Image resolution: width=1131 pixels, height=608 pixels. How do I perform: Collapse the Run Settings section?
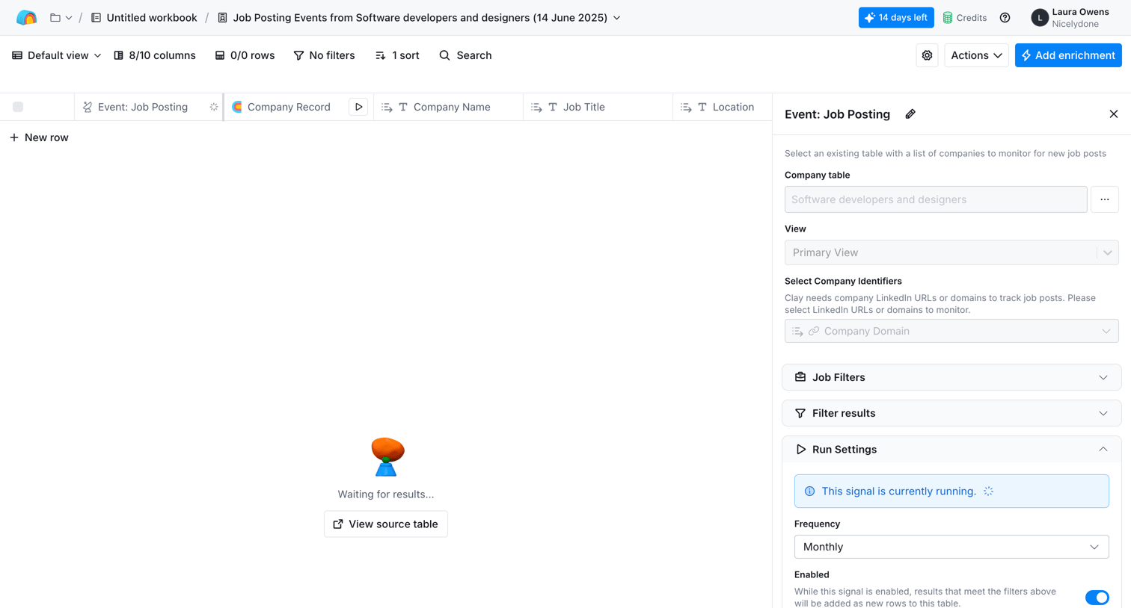pos(951,449)
